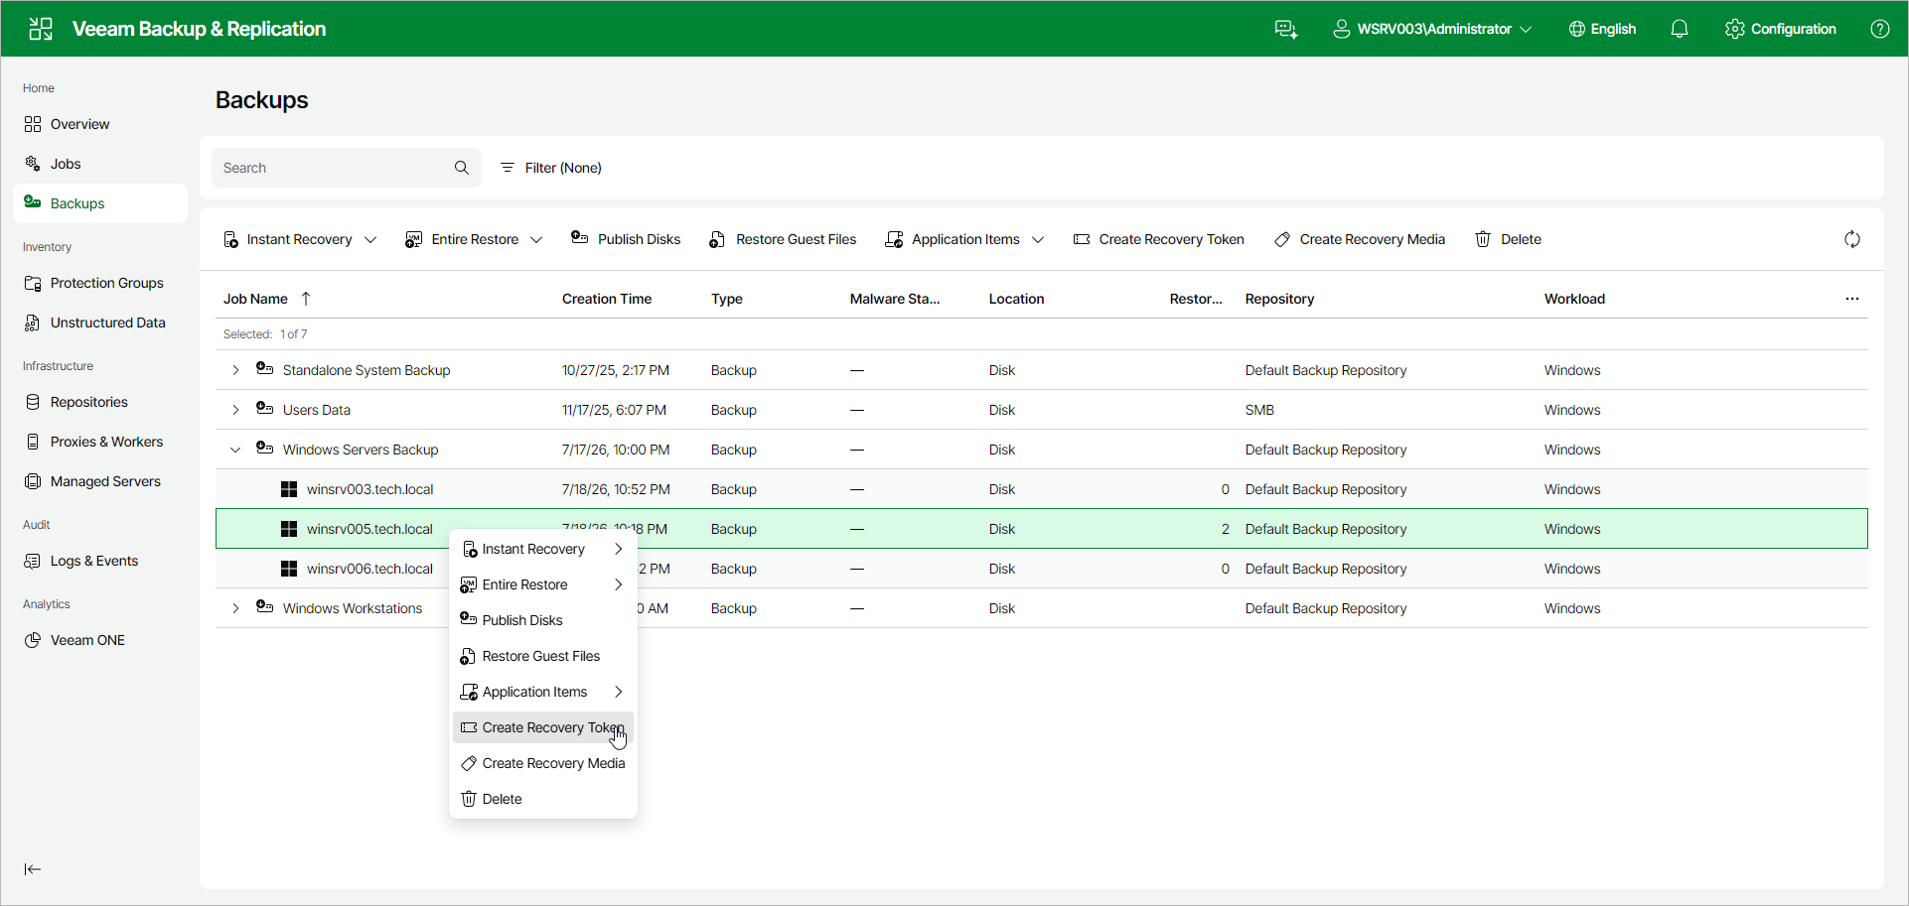The width and height of the screenshot is (1909, 906).
Task: Select the winsrv003.tech.local backup row
Action: 1042,489
